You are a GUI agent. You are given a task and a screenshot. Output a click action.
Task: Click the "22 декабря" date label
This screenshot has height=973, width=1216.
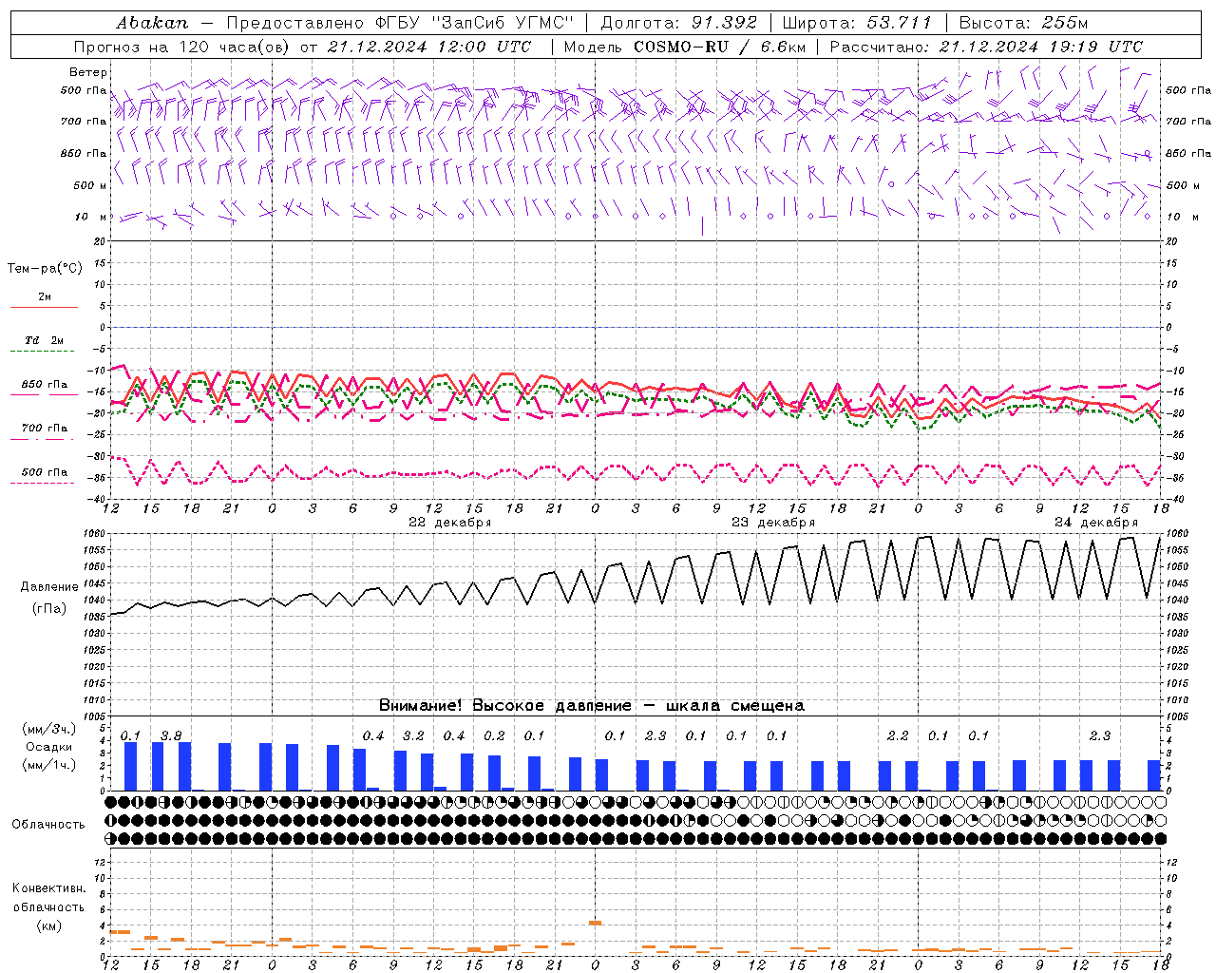(x=449, y=523)
